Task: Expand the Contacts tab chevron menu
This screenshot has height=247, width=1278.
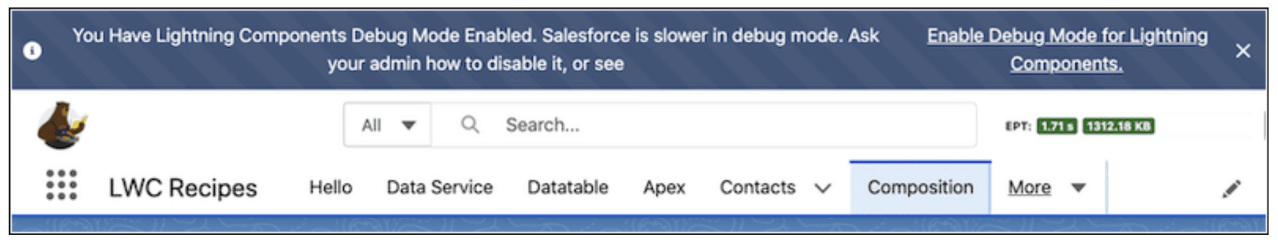Action: click(x=823, y=188)
